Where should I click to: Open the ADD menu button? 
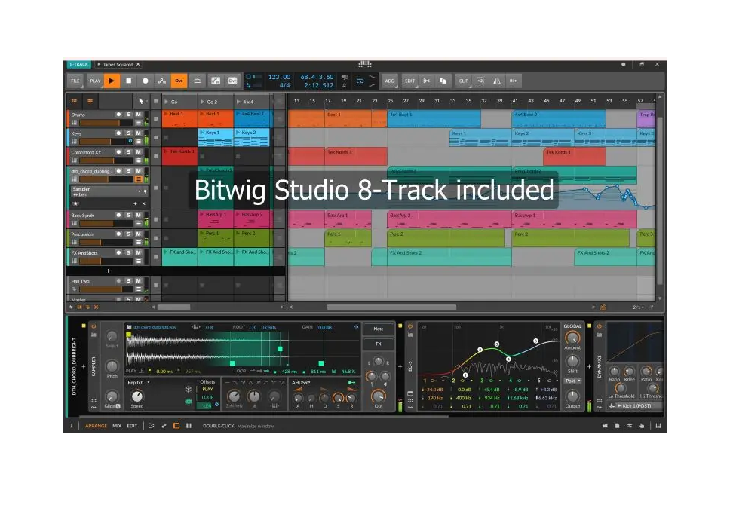point(389,81)
